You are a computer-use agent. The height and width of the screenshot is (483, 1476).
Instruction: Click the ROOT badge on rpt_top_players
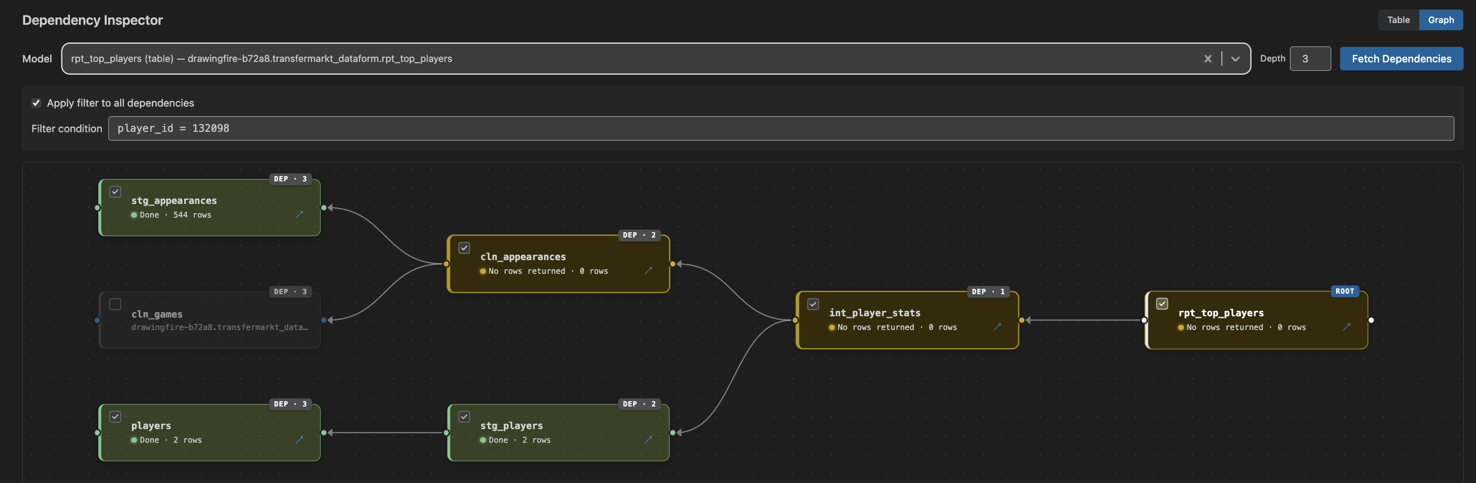pyautogui.click(x=1344, y=291)
